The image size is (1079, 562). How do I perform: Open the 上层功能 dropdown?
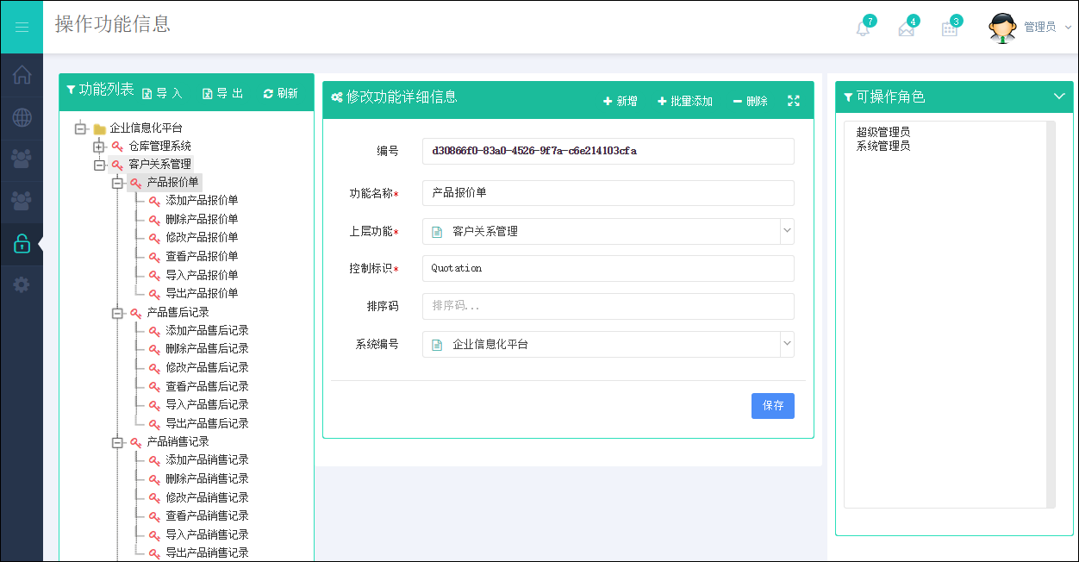pos(786,231)
